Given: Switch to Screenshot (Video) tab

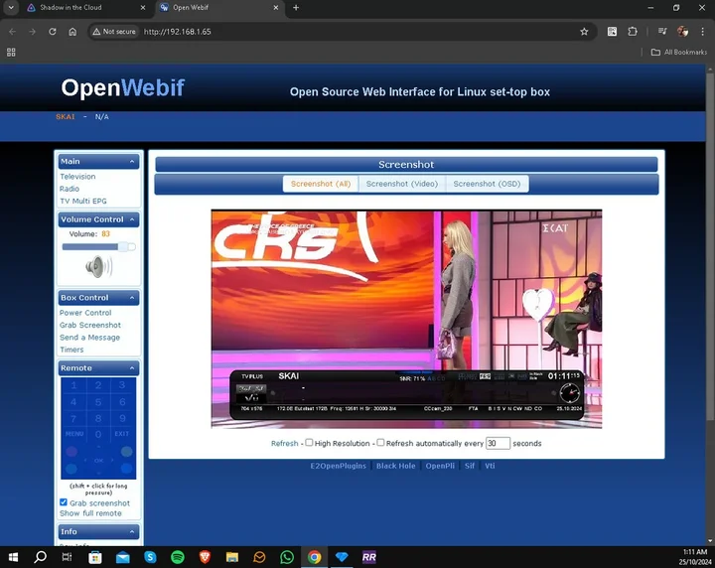Looking at the screenshot, I should click(401, 184).
